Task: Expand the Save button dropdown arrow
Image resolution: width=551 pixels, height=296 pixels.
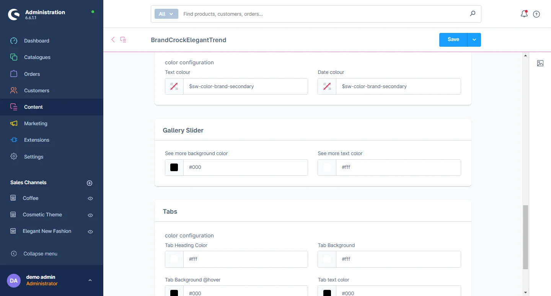Action: 474,40
